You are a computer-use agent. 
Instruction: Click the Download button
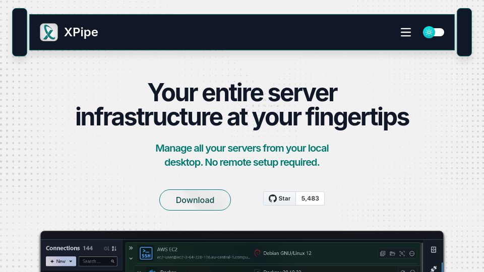195,200
